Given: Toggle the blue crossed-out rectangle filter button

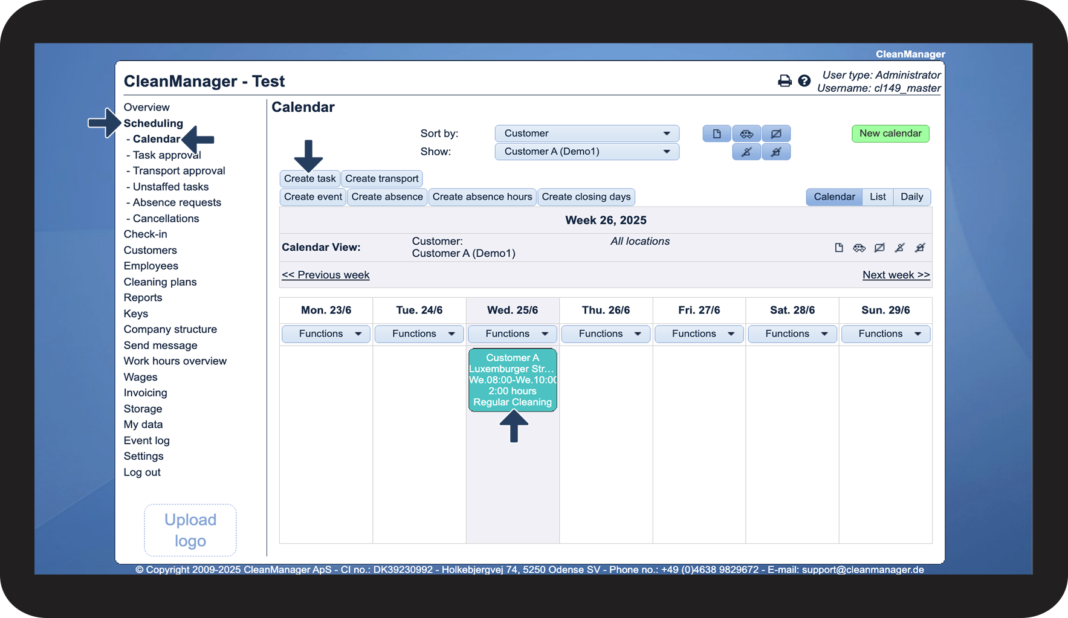Looking at the screenshot, I should 776,134.
